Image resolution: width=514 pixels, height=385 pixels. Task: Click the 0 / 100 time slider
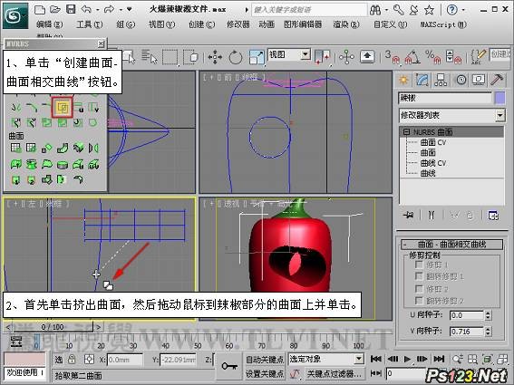point(53,327)
